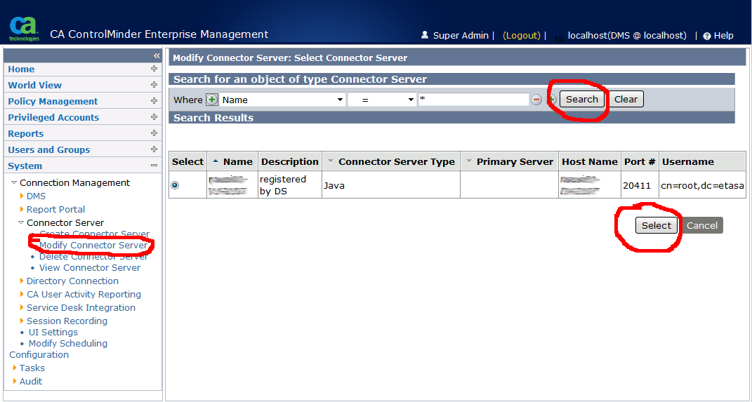Add filter row with the plus icon beside Search
Image resolution: width=752 pixels, height=402 pixels.
(x=551, y=100)
